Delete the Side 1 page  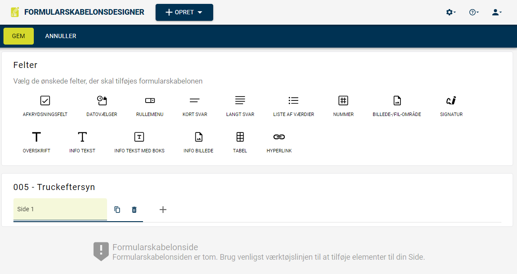tap(134, 210)
